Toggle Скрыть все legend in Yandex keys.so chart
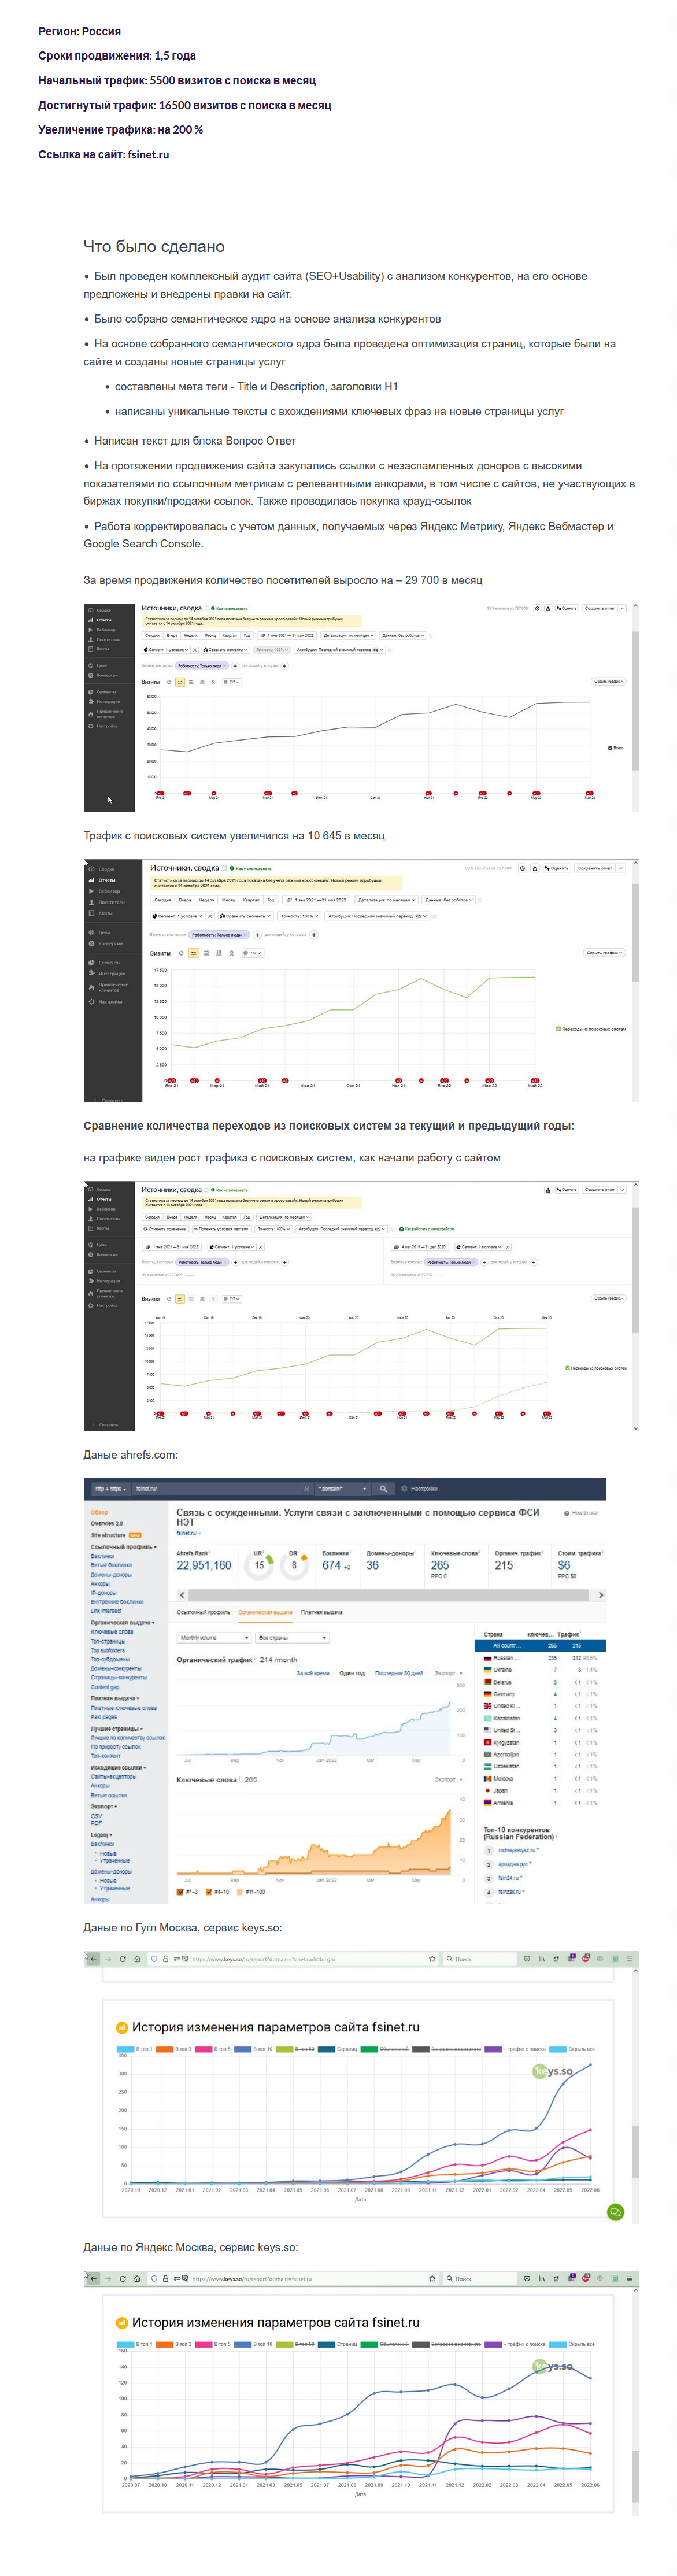 point(572,2344)
